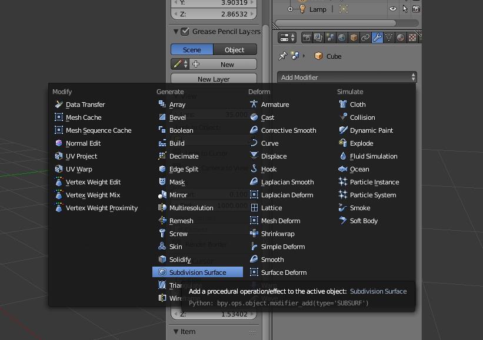Click the Lamp lightbulb icon in outliner
Viewport: 483px width, 340px height.
pyautogui.click(x=302, y=9)
